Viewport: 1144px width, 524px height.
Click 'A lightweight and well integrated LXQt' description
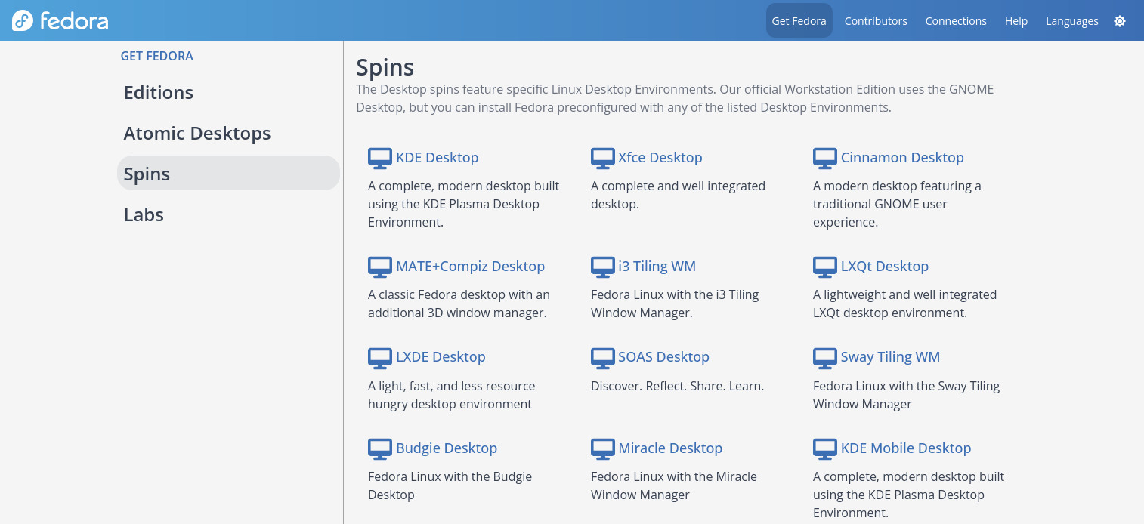pos(904,304)
